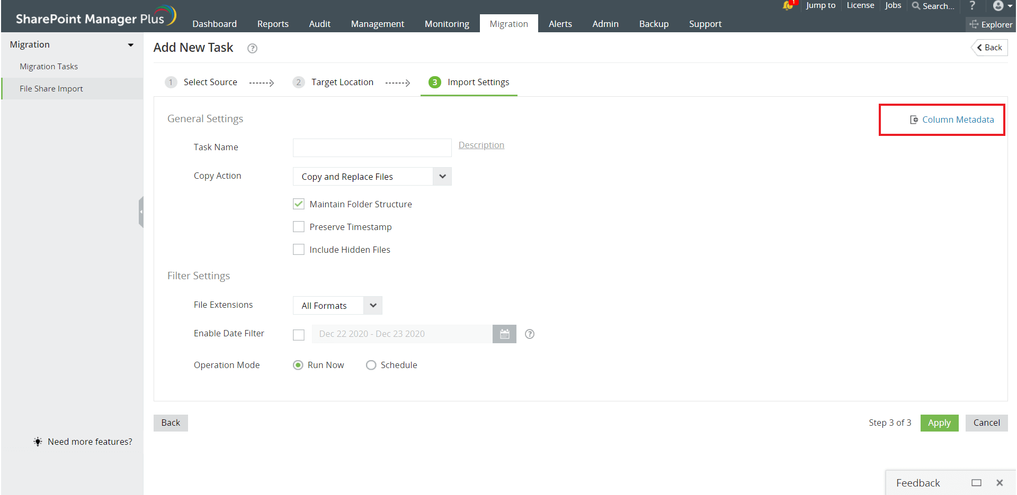Image resolution: width=1017 pixels, height=495 pixels.
Task: Open the Explorer panel
Action: pyautogui.click(x=991, y=24)
